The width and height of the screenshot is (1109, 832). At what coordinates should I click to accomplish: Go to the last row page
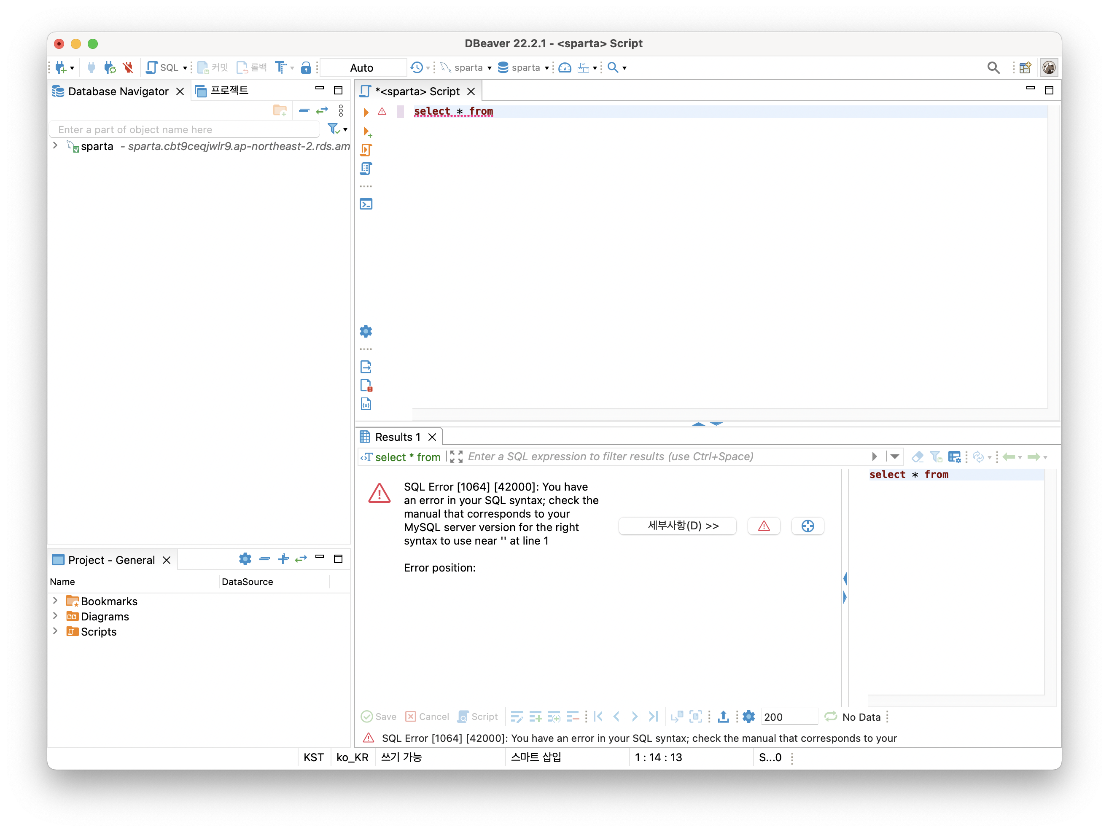tap(653, 717)
